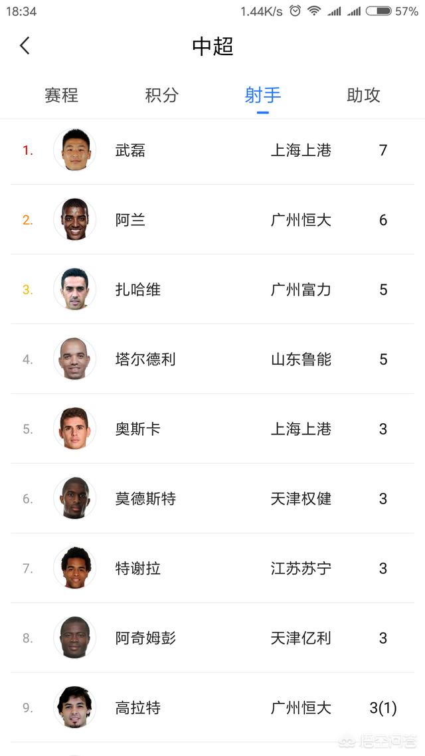This screenshot has width=425, height=756.
Task: Open the 赛程 tab
Action: [x=61, y=95]
